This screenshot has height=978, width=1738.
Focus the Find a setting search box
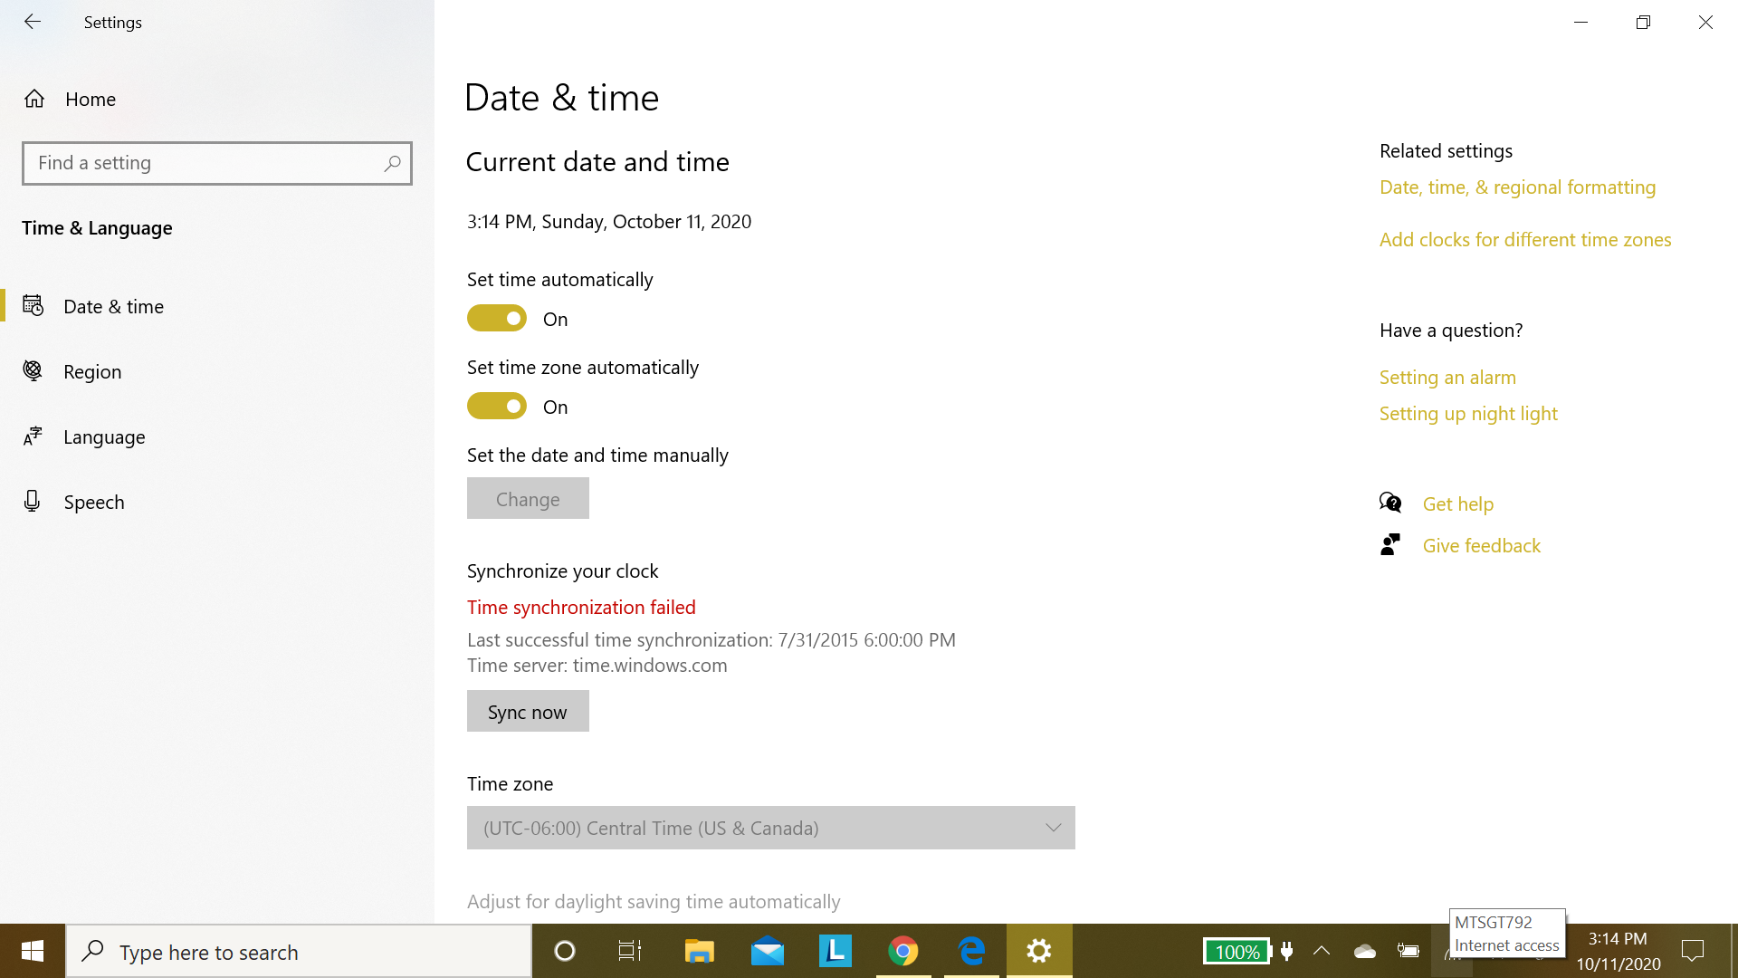point(204,163)
